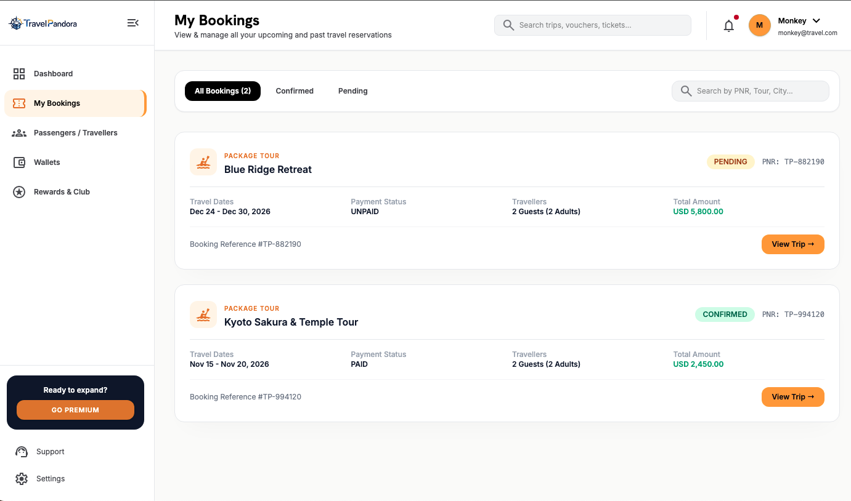Click the magnifier icon in the PNR search field
The width and height of the screenshot is (851, 501).
(686, 91)
